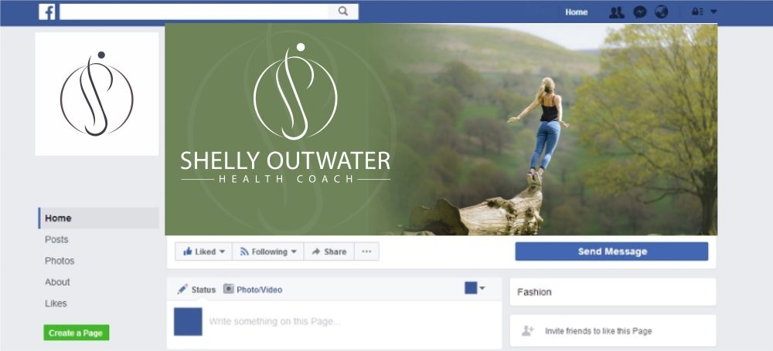The height and width of the screenshot is (351, 773).
Task: Click the Facebook search input field
Action: pos(194,12)
